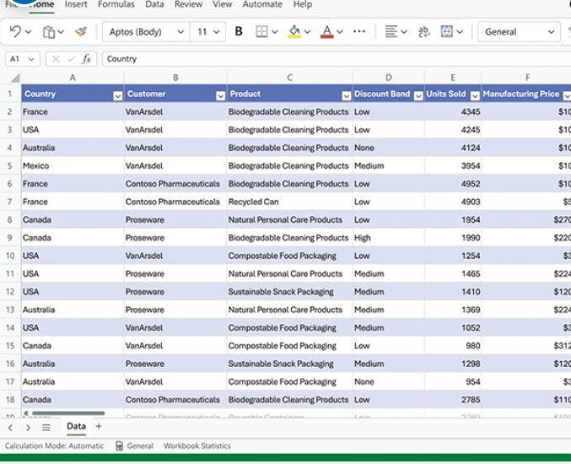The width and height of the screenshot is (571, 464).
Task: Toggle wrap text
Action: point(423,32)
